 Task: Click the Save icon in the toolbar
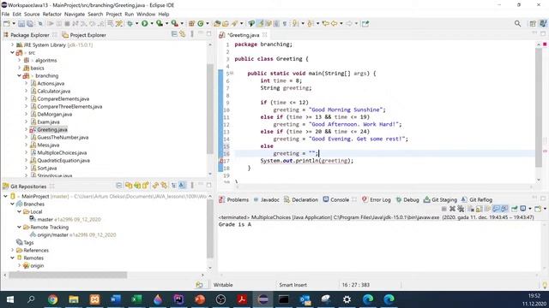pos(21,24)
